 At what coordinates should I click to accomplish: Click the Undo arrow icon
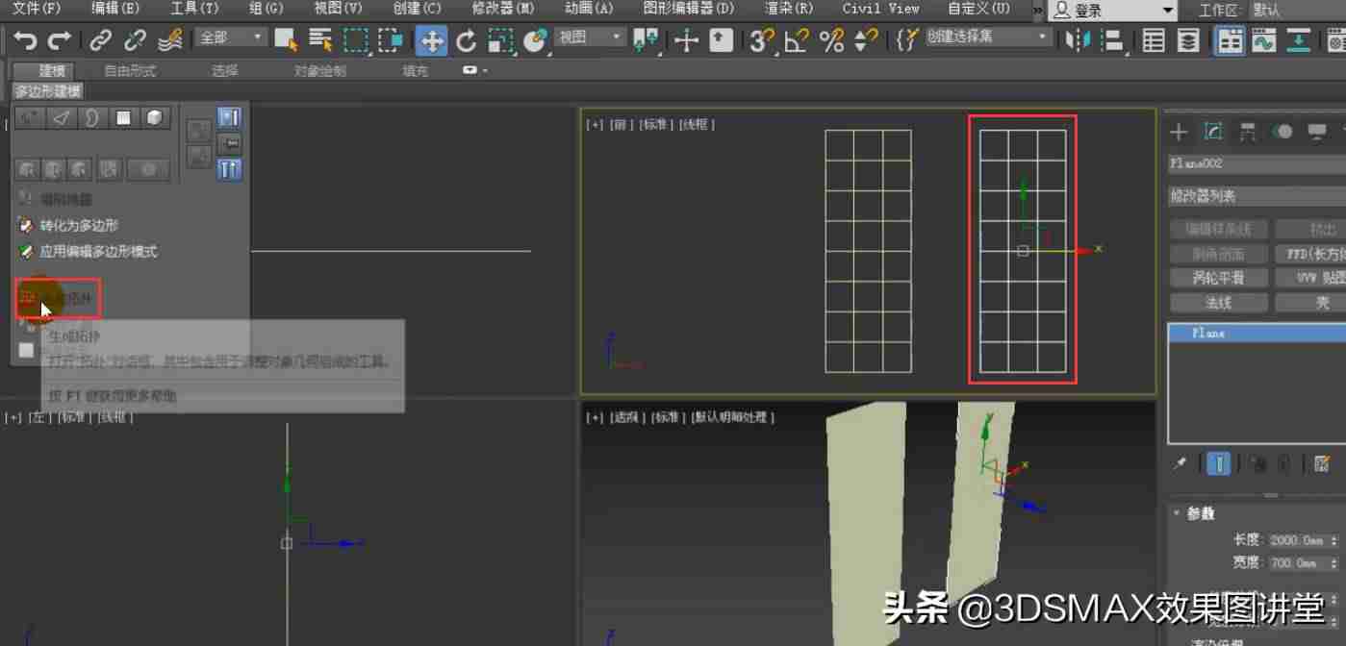coord(26,40)
